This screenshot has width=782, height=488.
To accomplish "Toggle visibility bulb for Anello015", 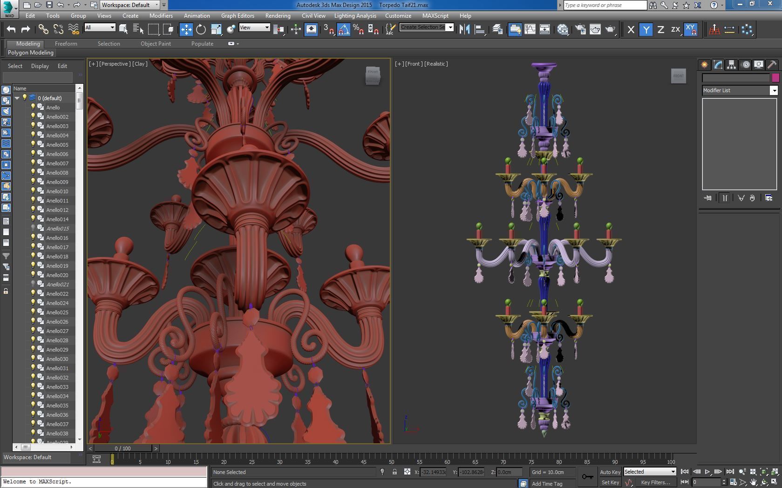I will (x=33, y=228).
